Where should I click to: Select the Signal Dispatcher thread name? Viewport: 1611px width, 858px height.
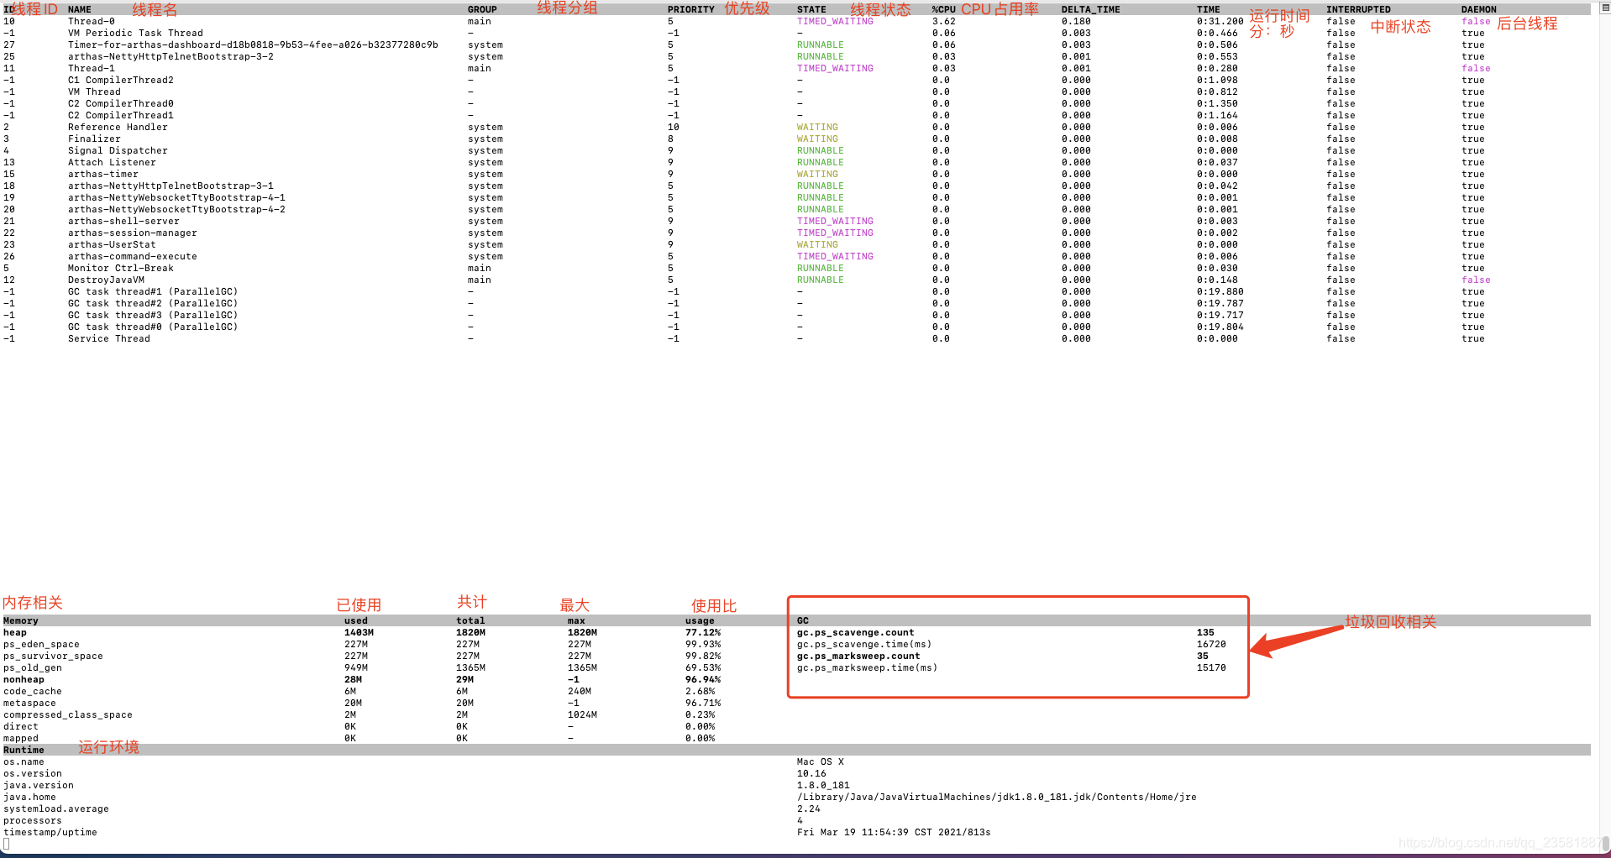118,151
